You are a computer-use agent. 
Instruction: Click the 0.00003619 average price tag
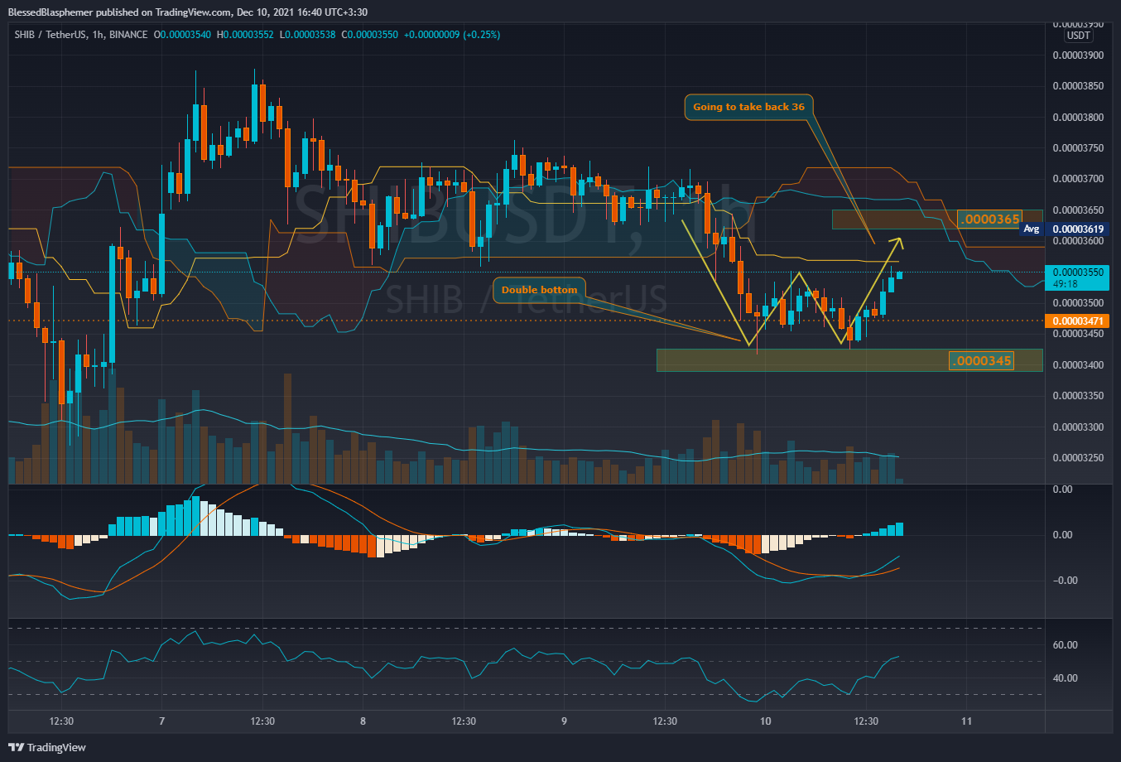pyautogui.click(x=1079, y=229)
